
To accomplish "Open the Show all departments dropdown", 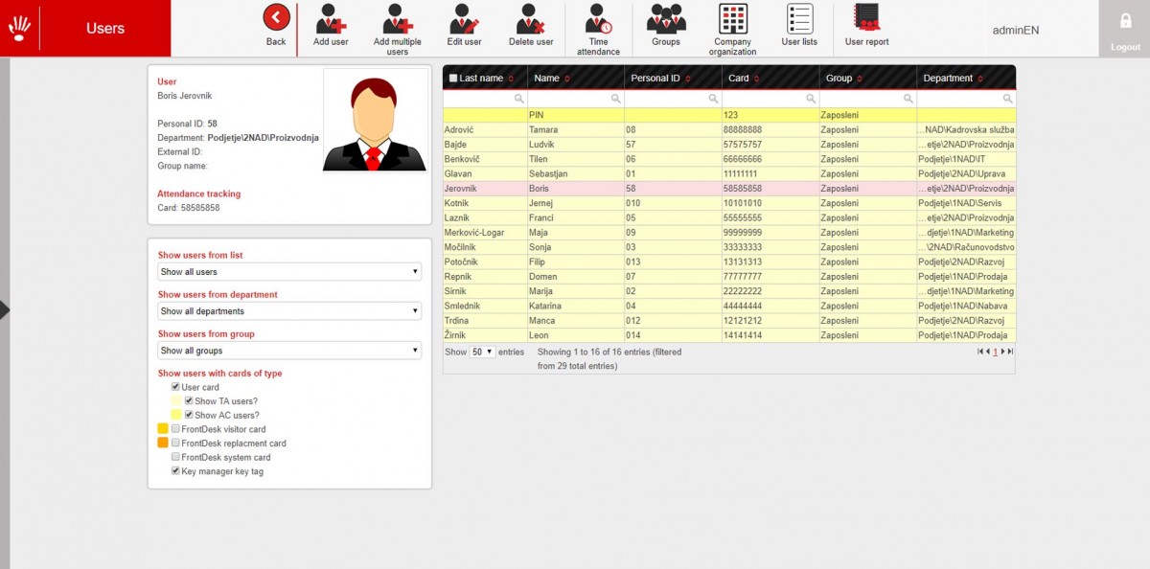I will (289, 311).
